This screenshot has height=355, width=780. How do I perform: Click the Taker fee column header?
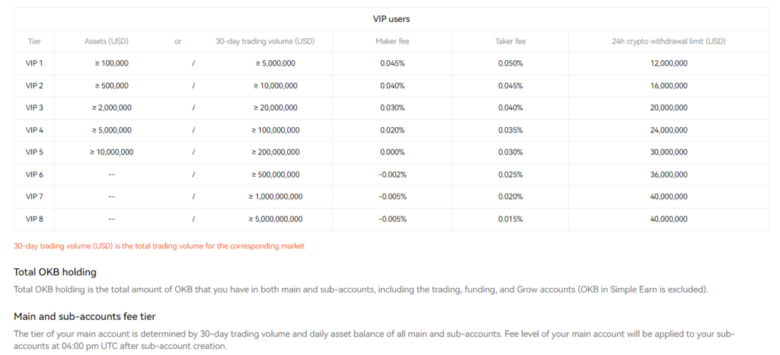(x=510, y=41)
